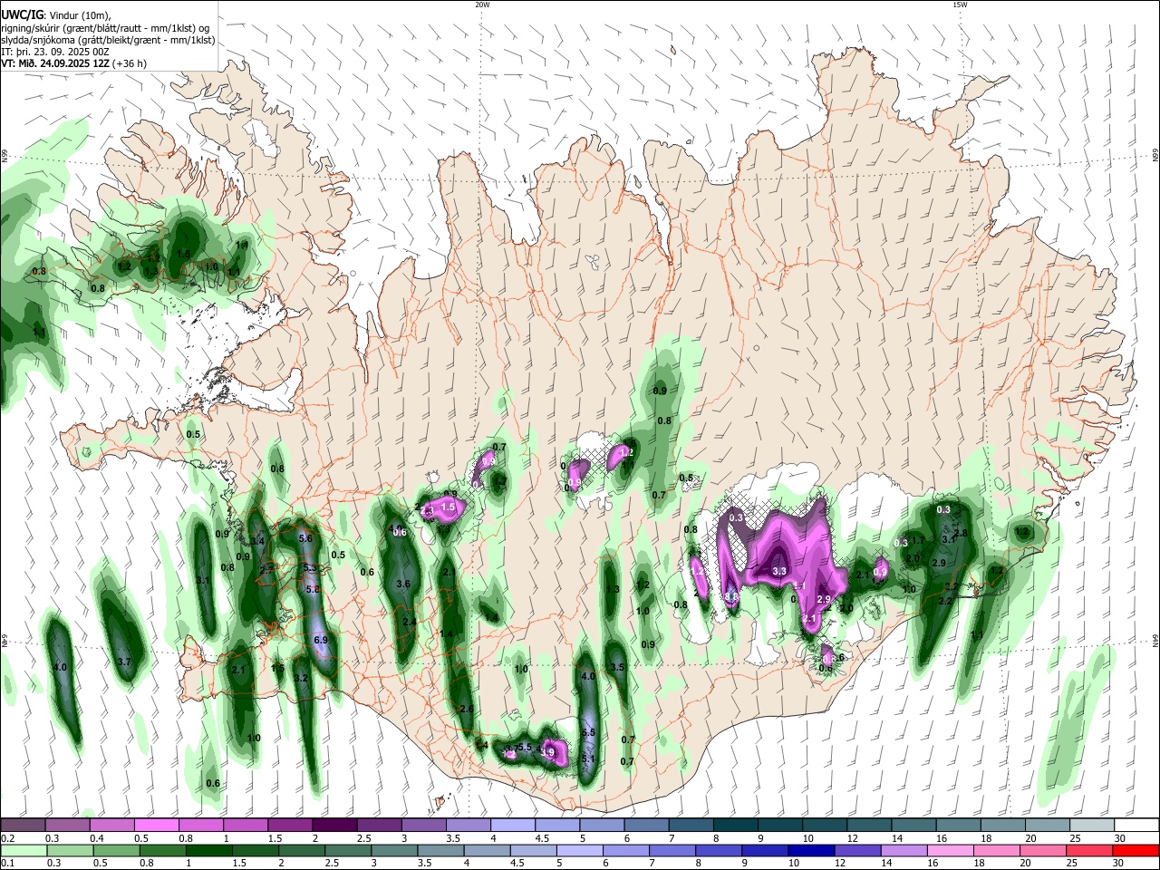Click the deep navy 10–12 swatch in rain legend

[x=811, y=851]
